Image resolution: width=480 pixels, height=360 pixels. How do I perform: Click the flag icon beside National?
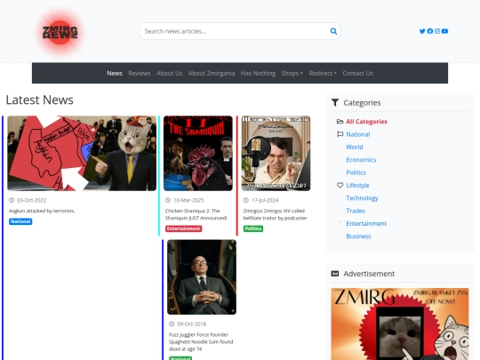pyautogui.click(x=340, y=134)
